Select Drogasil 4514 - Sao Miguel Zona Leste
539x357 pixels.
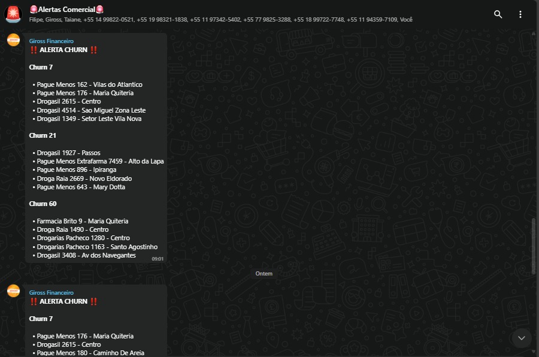pyautogui.click(x=91, y=110)
